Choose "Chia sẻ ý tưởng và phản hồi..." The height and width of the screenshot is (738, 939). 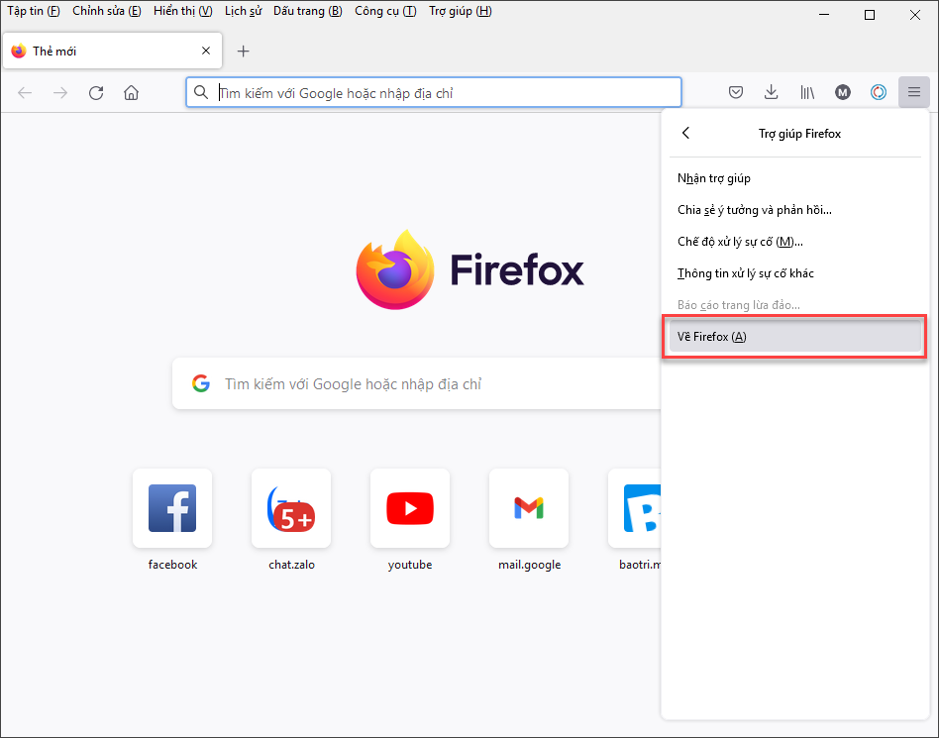coord(795,210)
